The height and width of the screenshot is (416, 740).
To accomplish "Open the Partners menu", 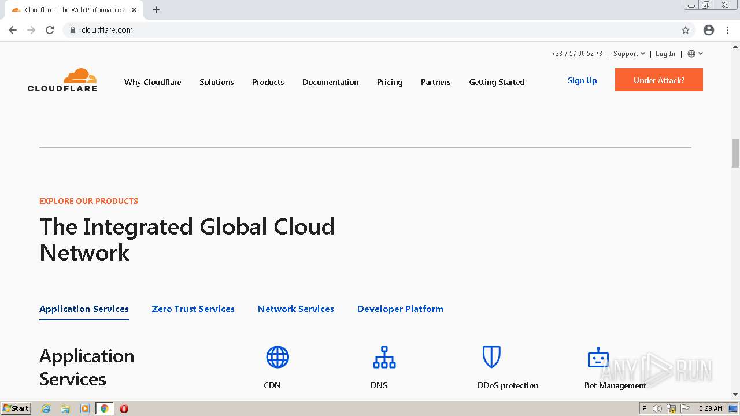I will point(436,82).
